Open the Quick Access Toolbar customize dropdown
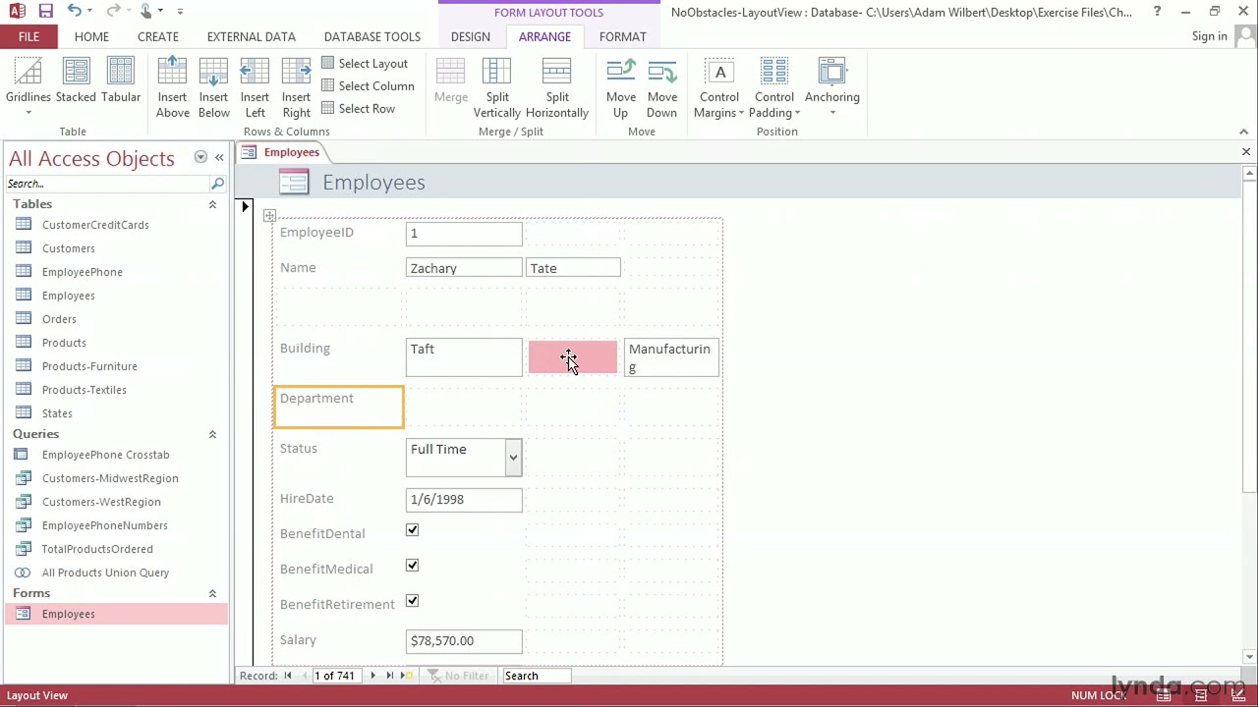This screenshot has width=1258, height=707. coord(180,11)
